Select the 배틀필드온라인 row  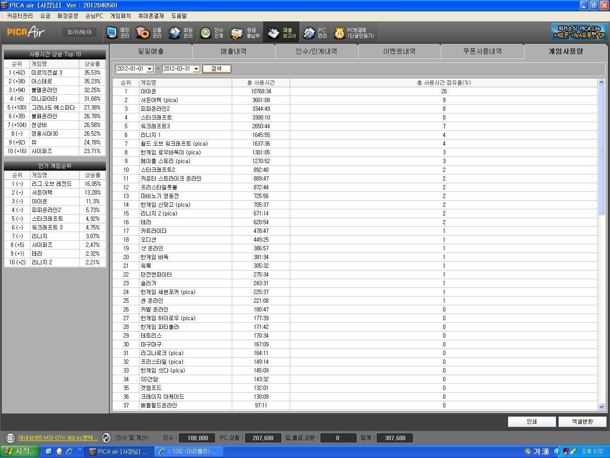(x=355, y=405)
